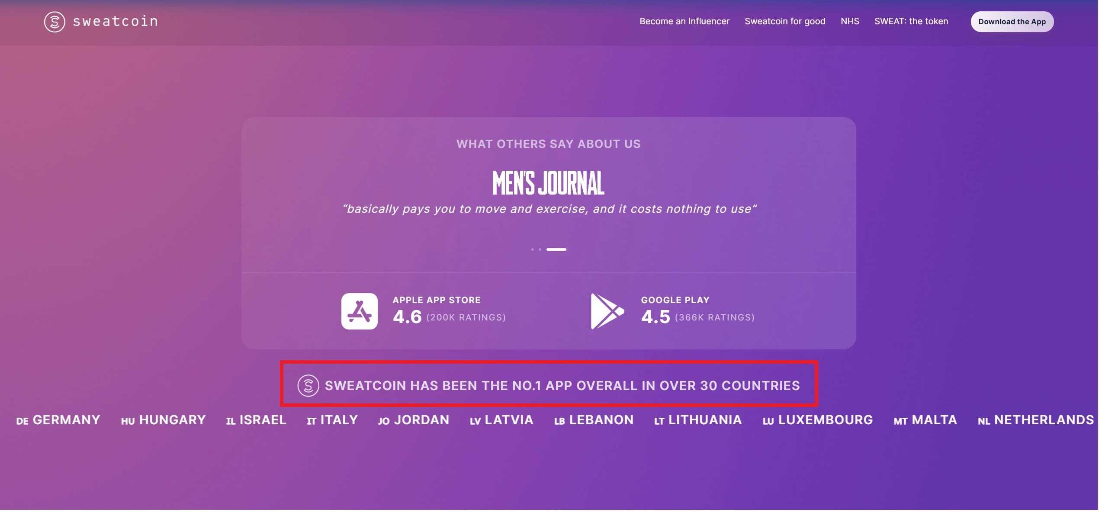The width and height of the screenshot is (1099, 512).
Task: Click the WHAT OTHERS SAY ABOUT US heading
Action: click(x=549, y=144)
